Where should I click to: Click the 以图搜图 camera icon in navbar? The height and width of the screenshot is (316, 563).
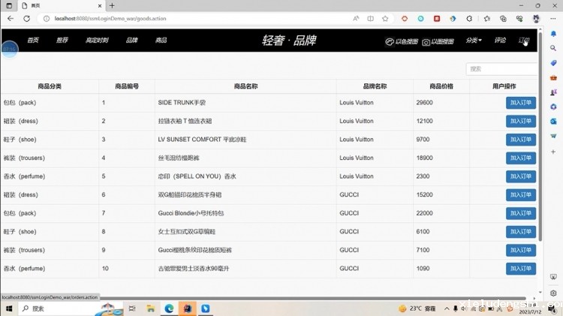coord(426,42)
